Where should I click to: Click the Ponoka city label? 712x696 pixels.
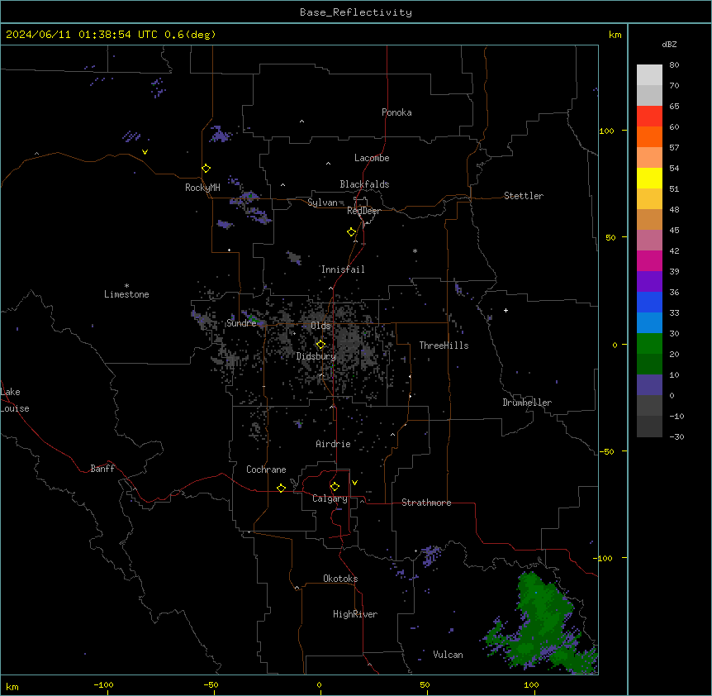point(396,112)
